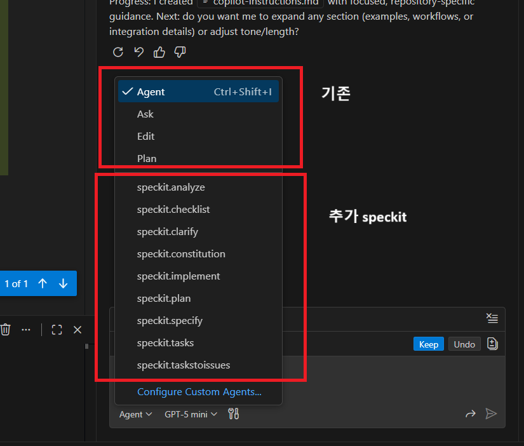Image resolution: width=524 pixels, height=446 pixels.
Task: Open the view changes diff icon
Action: click(492, 343)
